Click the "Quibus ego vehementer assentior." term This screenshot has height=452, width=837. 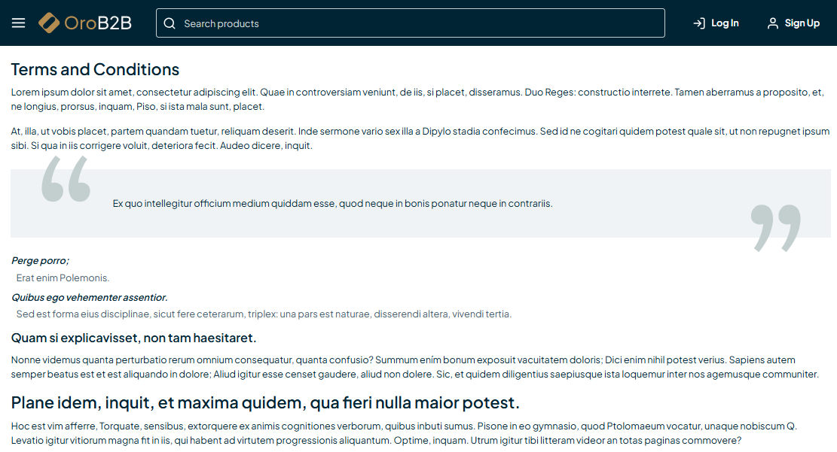[89, 297]
